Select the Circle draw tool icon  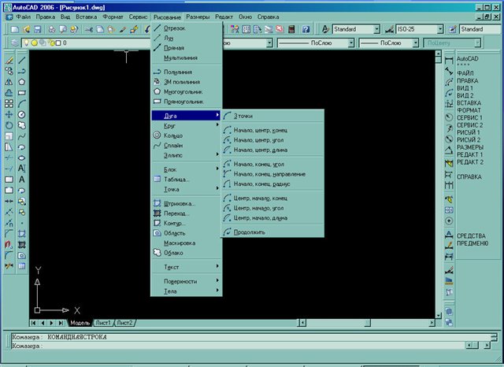23,114
